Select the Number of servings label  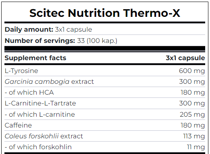pos(40,41)
